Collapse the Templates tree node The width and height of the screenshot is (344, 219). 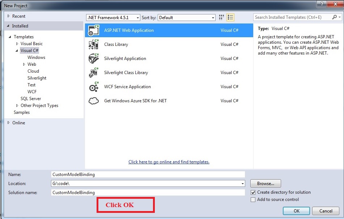(x=10, y=37)
